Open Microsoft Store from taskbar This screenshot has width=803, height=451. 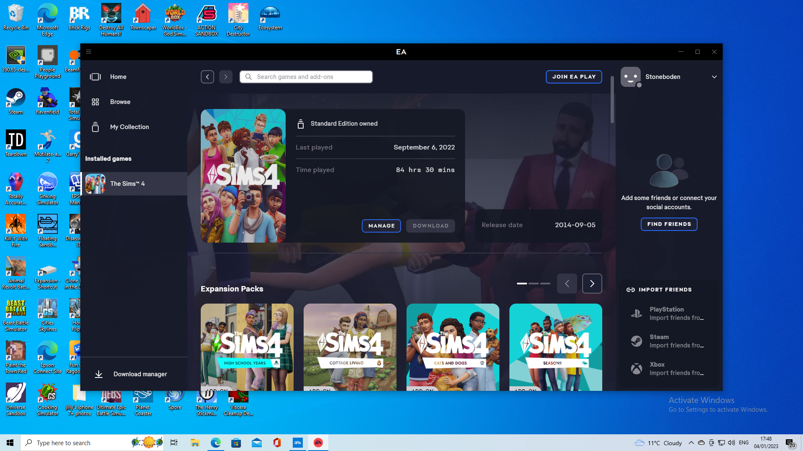click(x=236, y=443)
